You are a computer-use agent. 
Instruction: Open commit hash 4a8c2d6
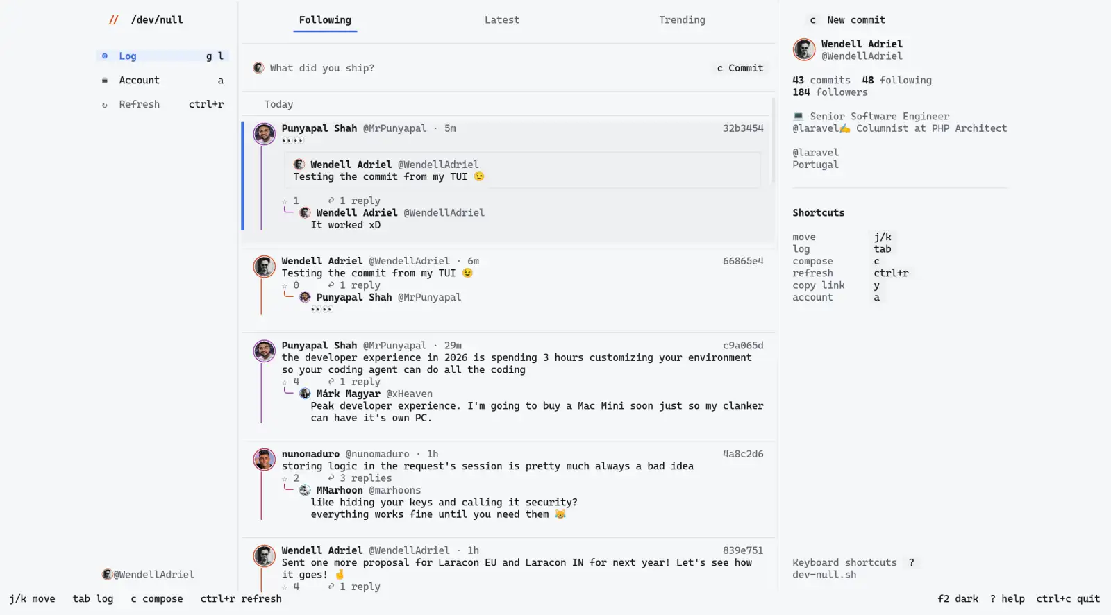pyautogui.click(x=743, y=454)
